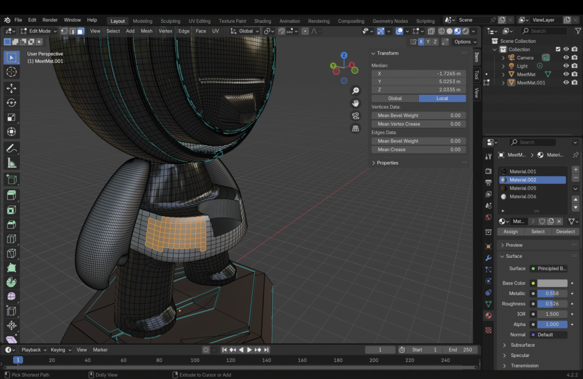
Task: Expand the Subsurface material panel
Action: [522, 345]
